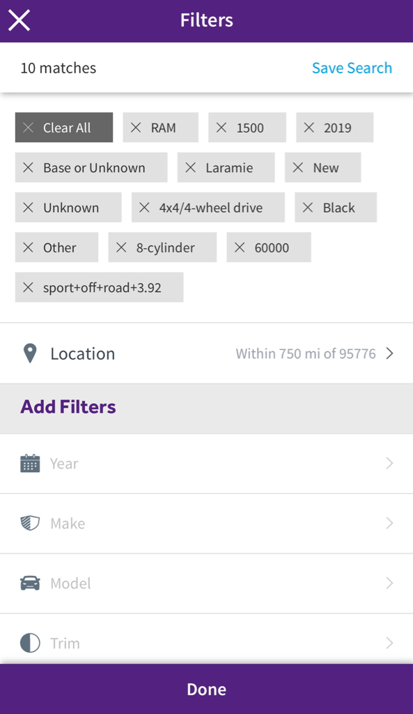Viewport: 413px width, 714px height.
Task: Remove the 8-cylinder filter chip
Action: coord(162,248)
